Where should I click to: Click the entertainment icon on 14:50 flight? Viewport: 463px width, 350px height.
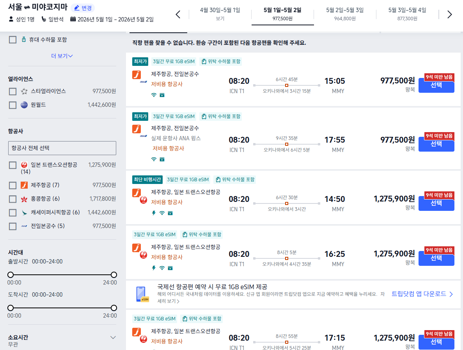(x=170, y=213)
